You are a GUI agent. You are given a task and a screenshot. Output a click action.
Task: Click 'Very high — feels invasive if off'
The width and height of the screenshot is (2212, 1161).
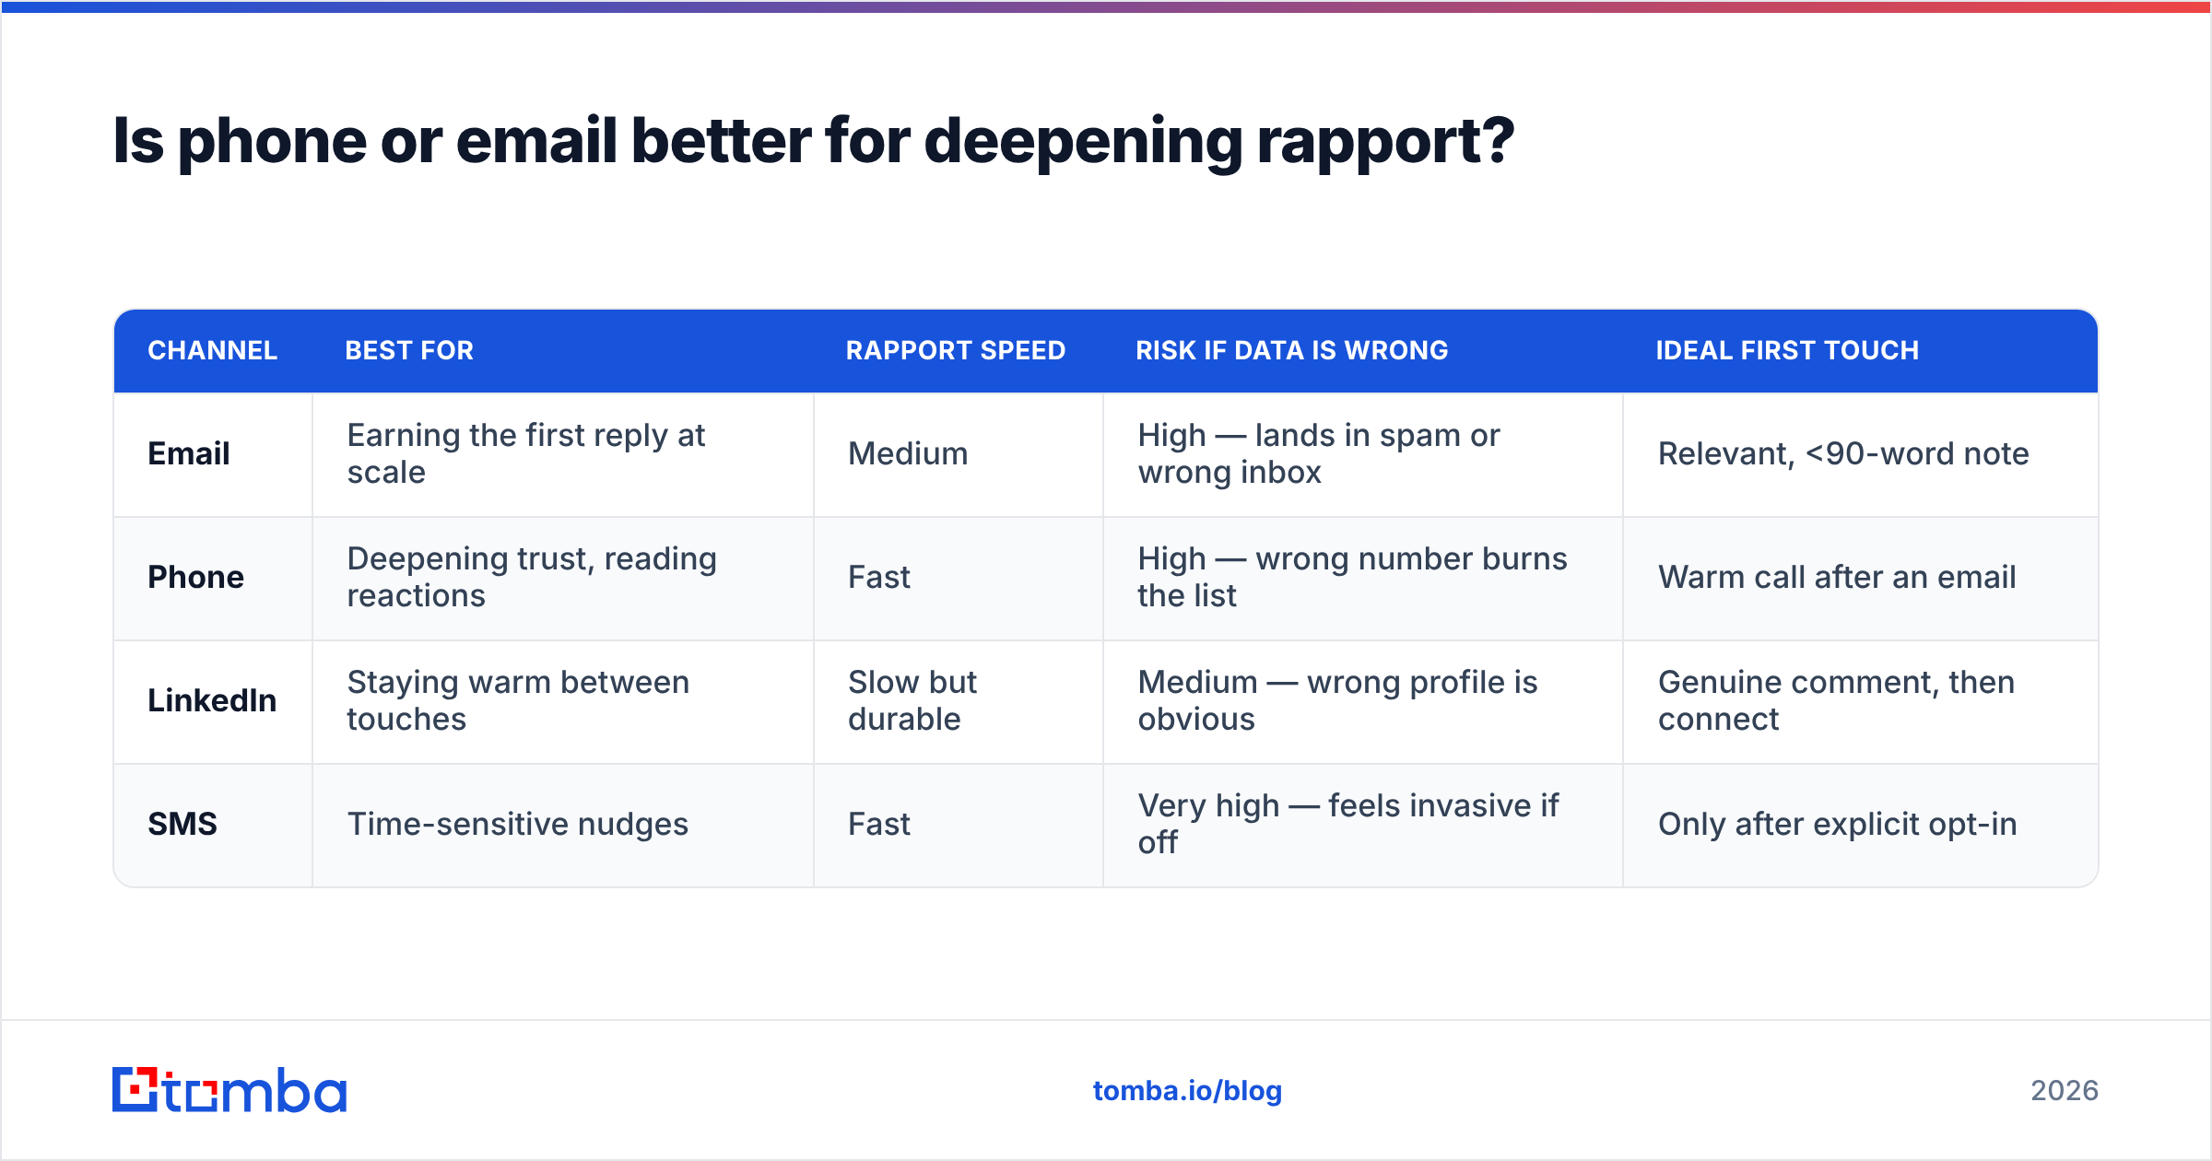(x=1363, y=825)
